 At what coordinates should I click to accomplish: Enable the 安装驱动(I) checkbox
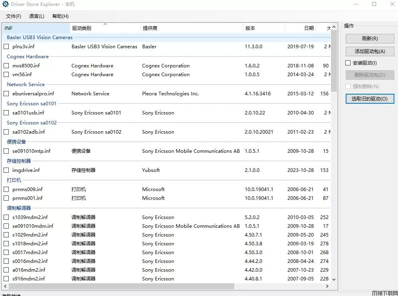[348, 63]
